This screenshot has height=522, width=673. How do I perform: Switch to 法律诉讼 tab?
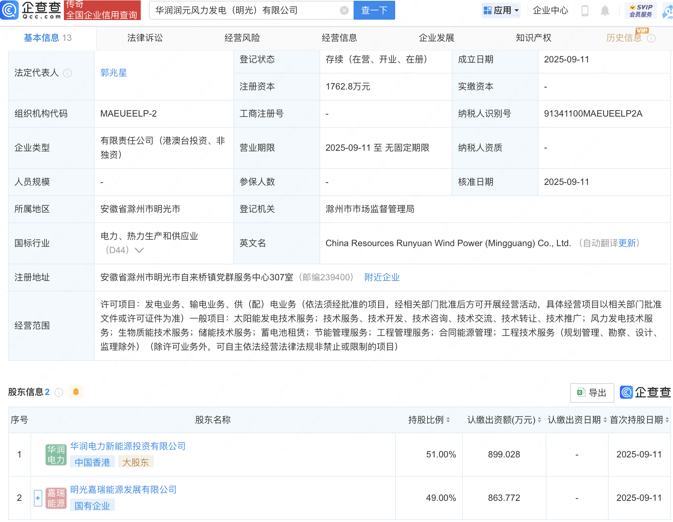[x=145, y=38]
